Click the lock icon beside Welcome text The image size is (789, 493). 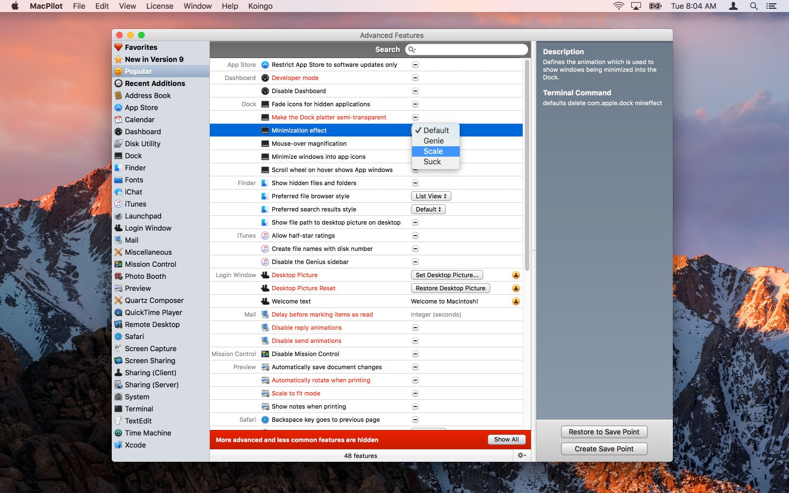(516, 301)
